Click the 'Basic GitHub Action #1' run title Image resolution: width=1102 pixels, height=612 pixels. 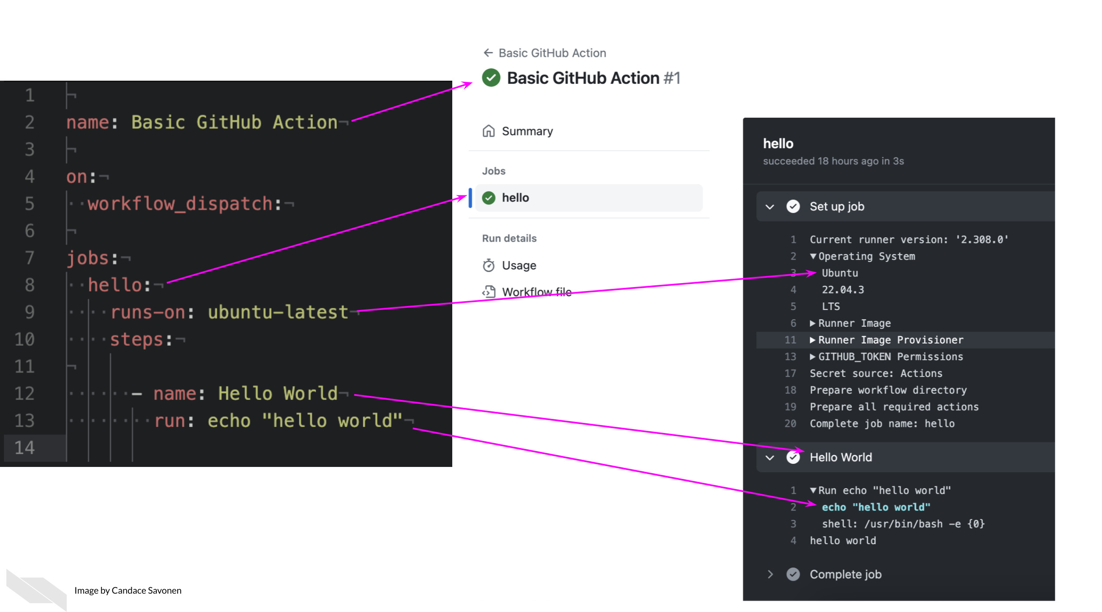coord(594,78)
